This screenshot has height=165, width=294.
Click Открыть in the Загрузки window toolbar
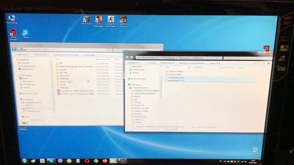(152, 63)
